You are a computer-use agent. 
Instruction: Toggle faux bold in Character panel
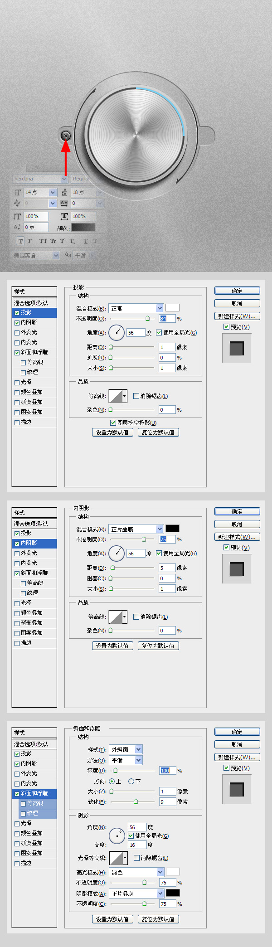[20, 241]
